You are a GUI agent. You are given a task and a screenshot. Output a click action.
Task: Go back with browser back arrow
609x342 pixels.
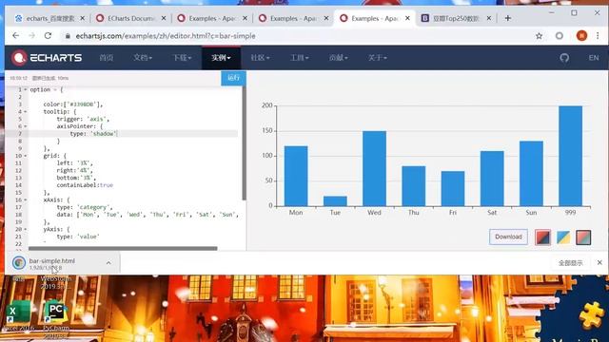(x=15, y=36)
